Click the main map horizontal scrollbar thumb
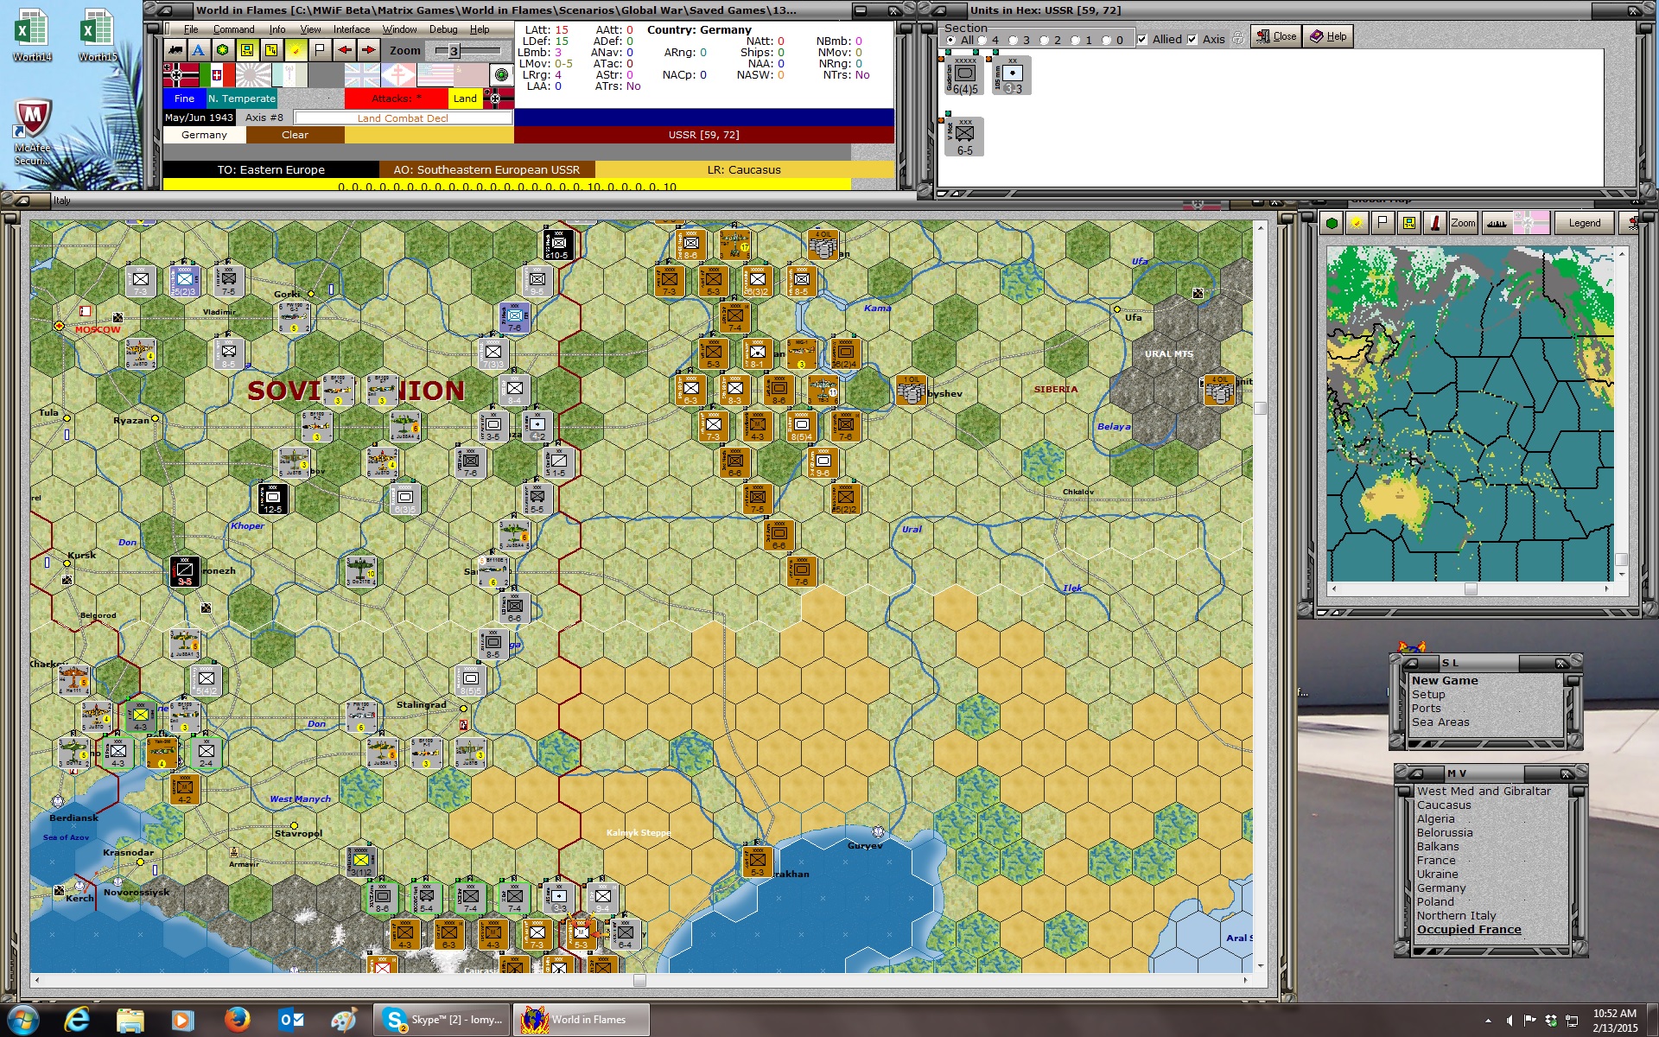Screen dimensions: 1659x1037 coord(639,980)
